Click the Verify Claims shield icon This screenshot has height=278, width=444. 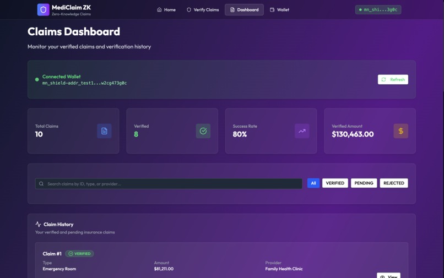[189, 9]
